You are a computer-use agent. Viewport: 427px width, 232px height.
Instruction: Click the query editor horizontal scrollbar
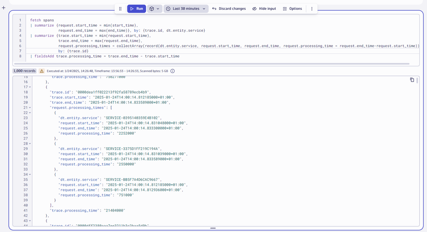(214, 64)
